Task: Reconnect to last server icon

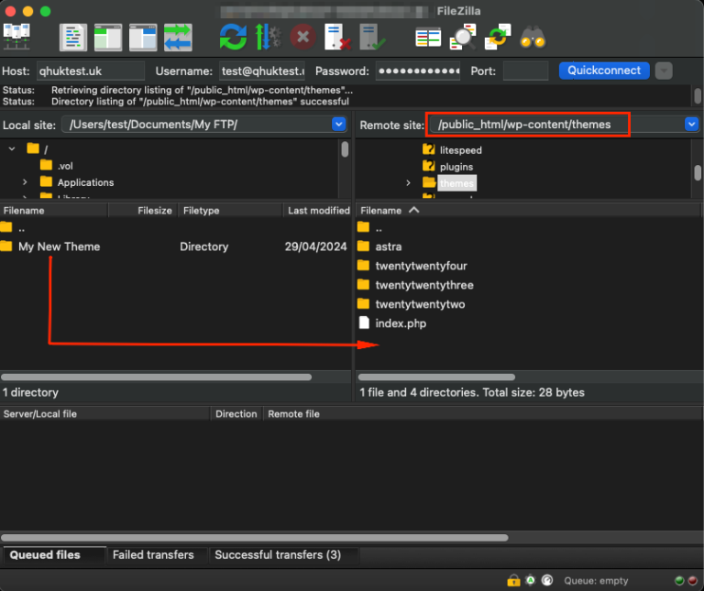Action: click(x=373, y=37)
